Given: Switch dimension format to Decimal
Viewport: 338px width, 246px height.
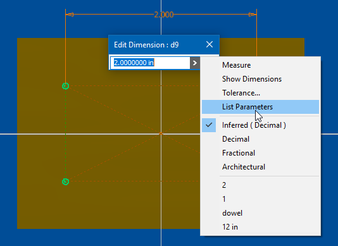Looking at the screenshot, I should point(260,139).
